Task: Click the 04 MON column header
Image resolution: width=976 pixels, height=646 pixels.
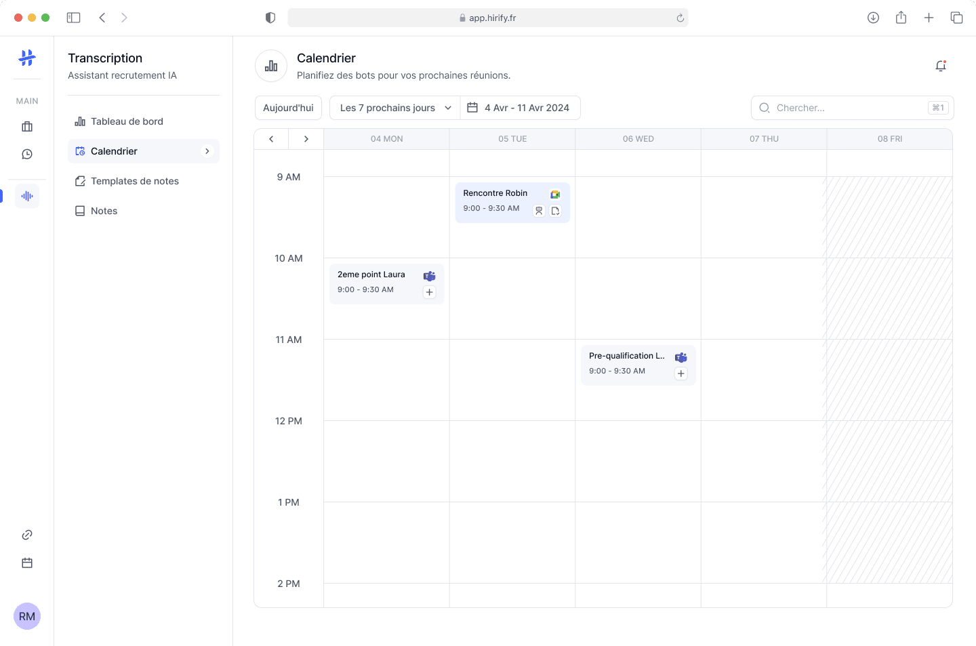Action: pos(386,139)
